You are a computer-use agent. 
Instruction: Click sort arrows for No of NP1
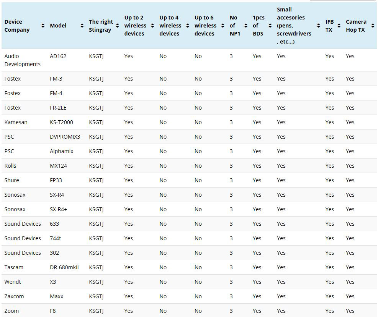point(245,26)
